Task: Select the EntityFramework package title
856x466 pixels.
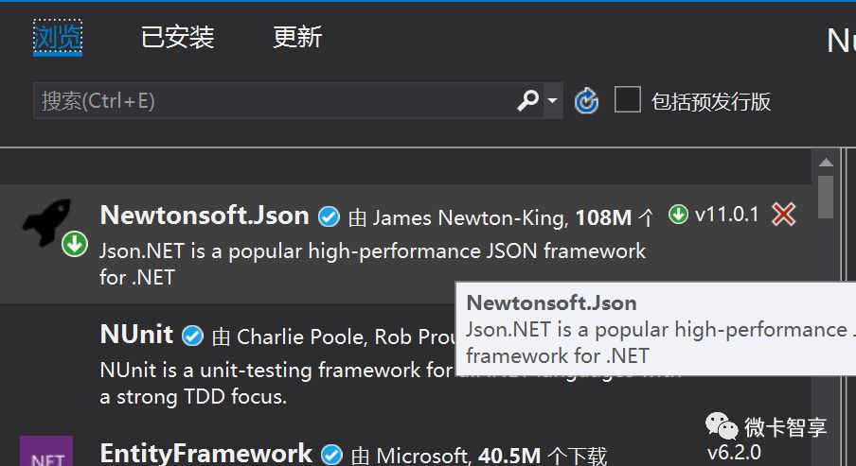Action: (206, 454)
